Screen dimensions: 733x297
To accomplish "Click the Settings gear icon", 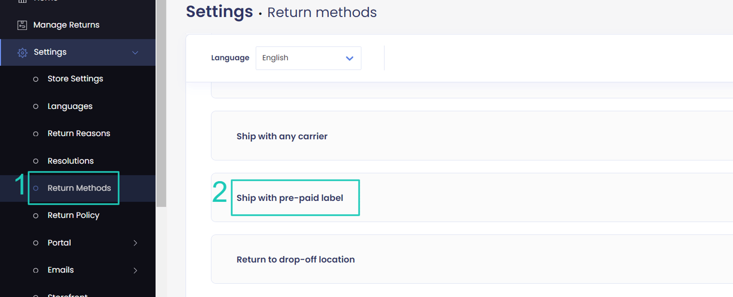I will (22, 53).
